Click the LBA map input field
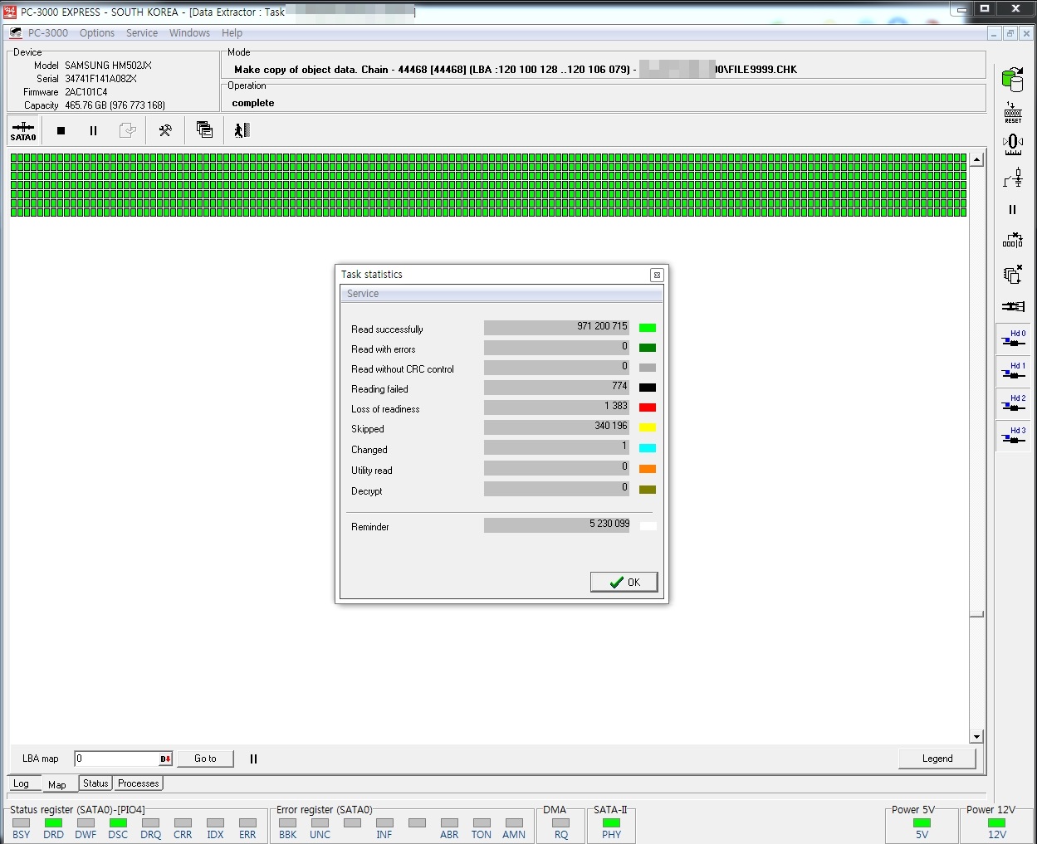The width and height of the screenshot is (1037, 844). click(116, 759)
